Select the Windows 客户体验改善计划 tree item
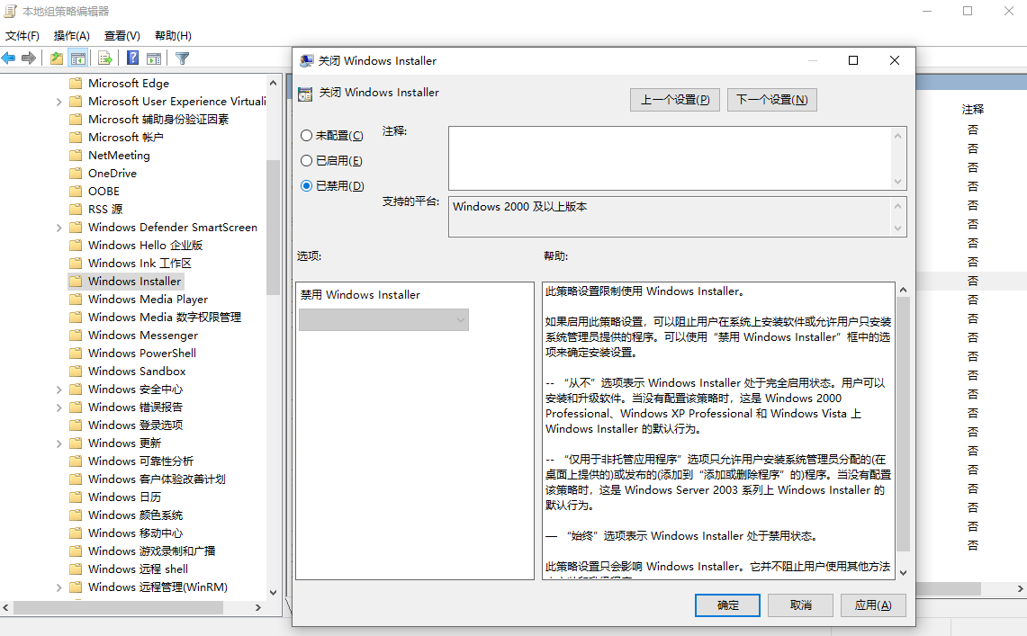Image resolution: width=1027 pixels, height=636 pixels. [x=157, y=479]
